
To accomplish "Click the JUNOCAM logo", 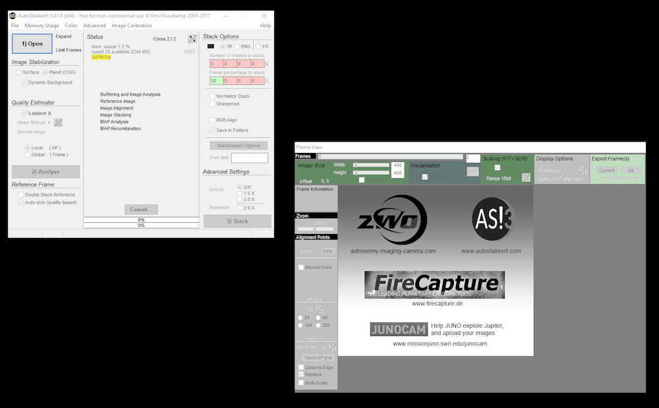I will [x=399, y=330].
